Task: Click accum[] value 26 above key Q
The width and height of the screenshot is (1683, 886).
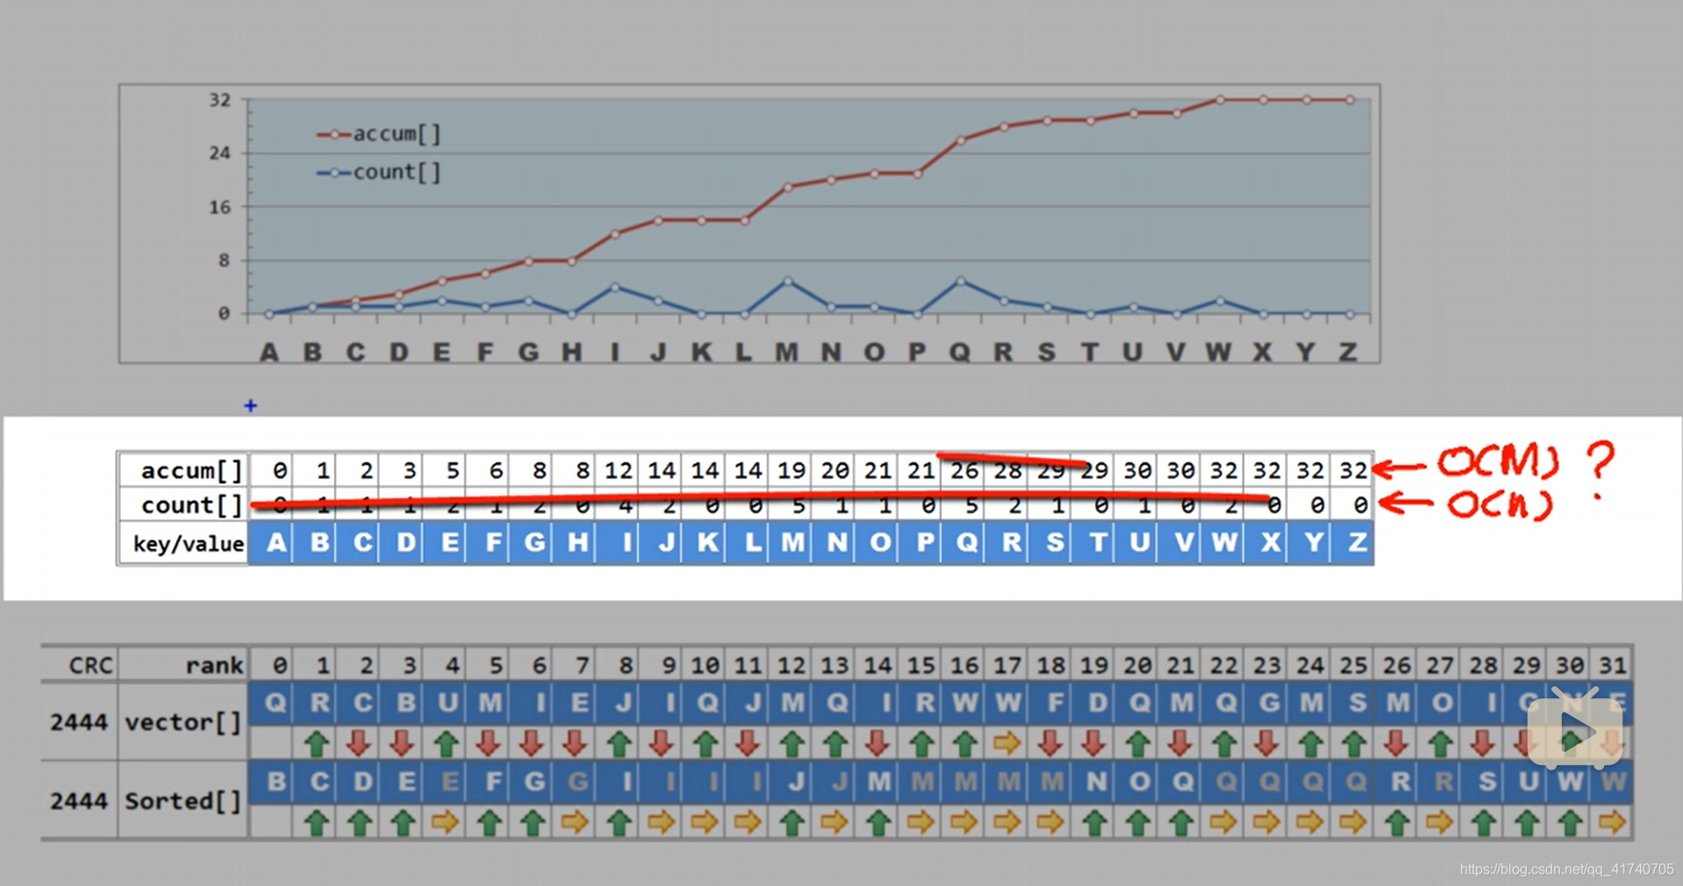Action: coord(964,471)
